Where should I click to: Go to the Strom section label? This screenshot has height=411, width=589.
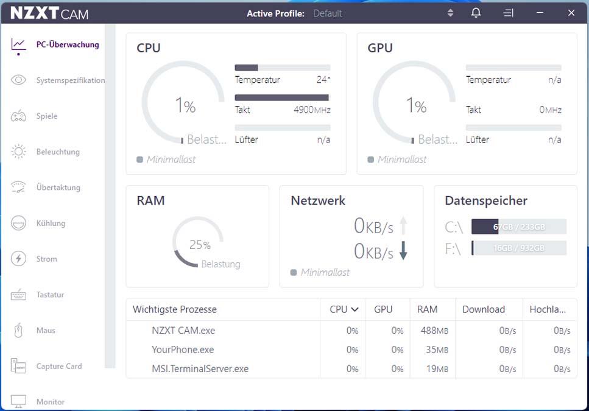[46, 259]
